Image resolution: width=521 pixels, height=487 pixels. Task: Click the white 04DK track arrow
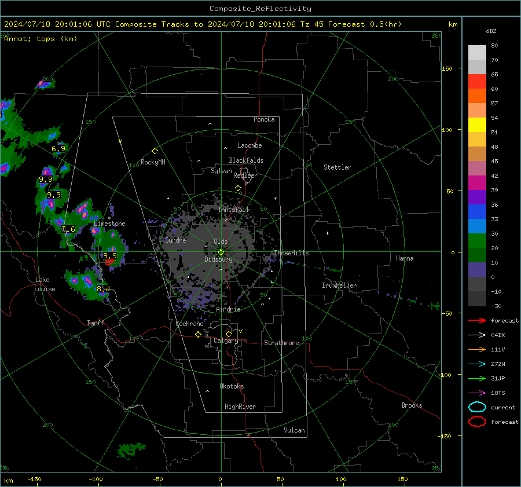[477, 335]
